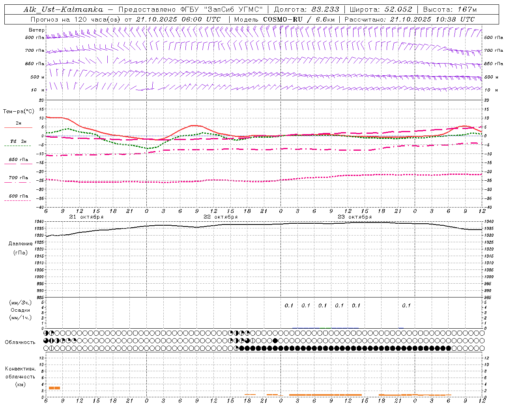505x404 pixels.
Task: Click the 500 м wind level label on the right
Action: (x=491, y=77)
